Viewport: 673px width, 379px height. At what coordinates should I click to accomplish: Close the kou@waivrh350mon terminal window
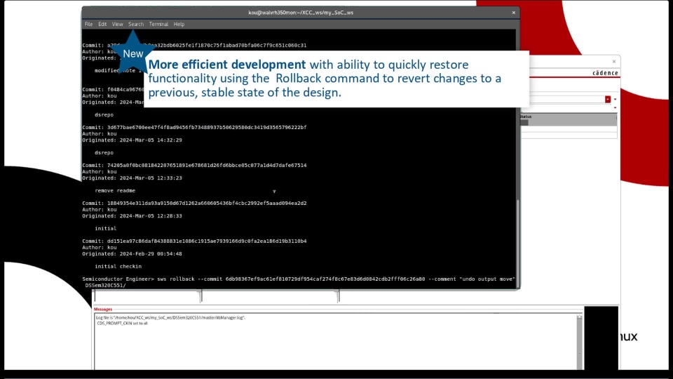coord(513,13)
